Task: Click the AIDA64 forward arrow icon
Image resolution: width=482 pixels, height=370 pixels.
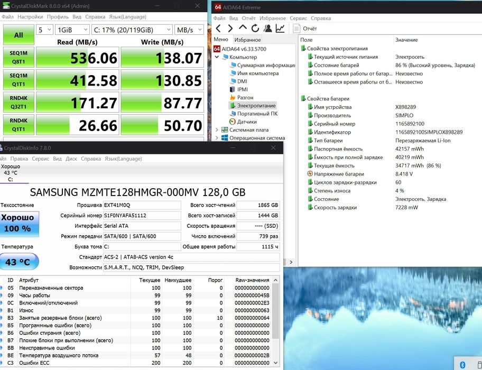Action: pyautogui.click(x=230, y=29)
